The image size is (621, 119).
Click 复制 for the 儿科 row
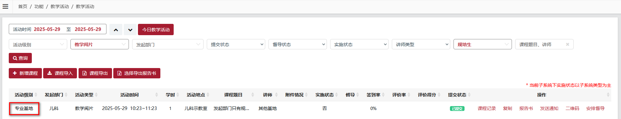pyautogui.click(x=507, y=108)
